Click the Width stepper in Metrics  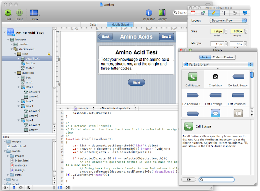(x=226, y=31)
